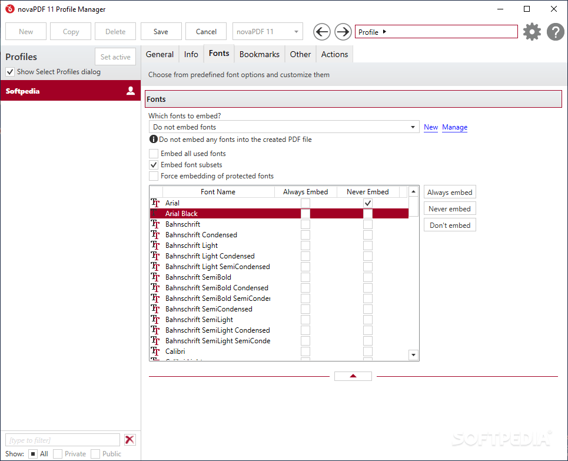
Task: Click the Never Embed column header
Action: [x=368, y=192]
